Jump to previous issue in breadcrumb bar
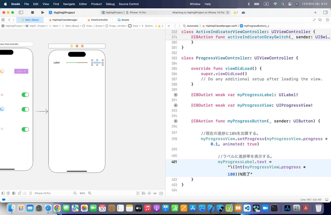This screenshot has width=331, height=215. pyautogui.click(x=156, y=26)
